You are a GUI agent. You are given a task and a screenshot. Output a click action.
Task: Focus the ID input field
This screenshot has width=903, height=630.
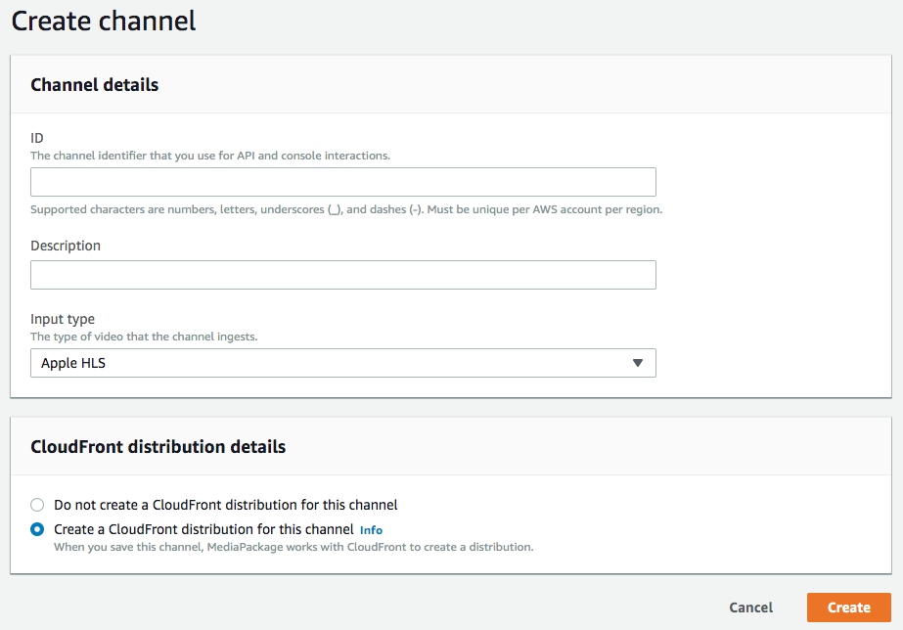[343, 182]
